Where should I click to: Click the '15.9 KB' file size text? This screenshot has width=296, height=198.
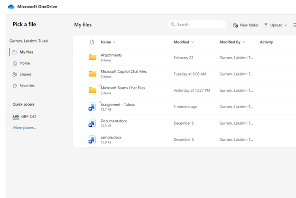tap(106, 142)
